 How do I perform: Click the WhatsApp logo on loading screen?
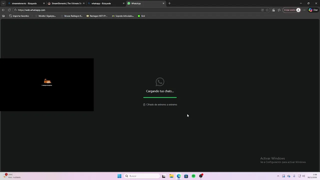(x=160, y=82)
